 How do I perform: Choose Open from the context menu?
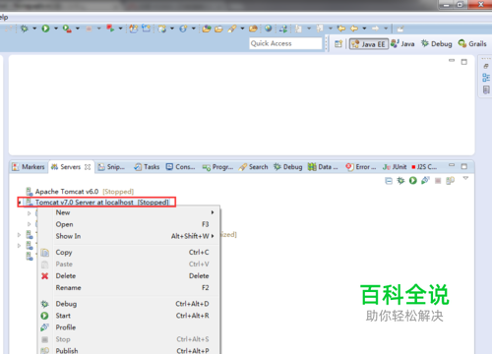[x=129, y=224]
